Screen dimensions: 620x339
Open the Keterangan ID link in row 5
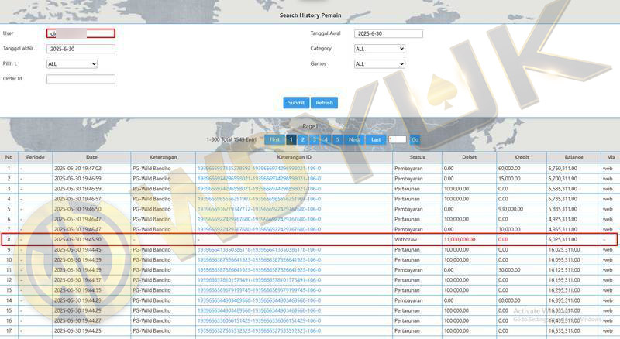click(260, 209)
